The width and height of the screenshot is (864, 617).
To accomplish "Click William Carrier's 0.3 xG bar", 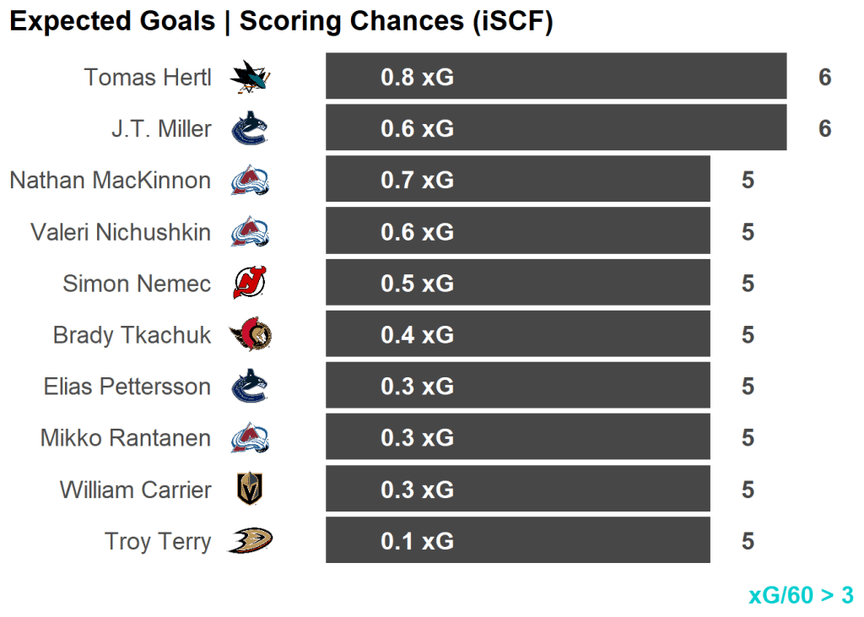I will click(x=517, y=490).
